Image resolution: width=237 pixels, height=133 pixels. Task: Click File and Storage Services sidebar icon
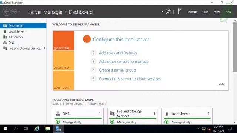(5, 48)
